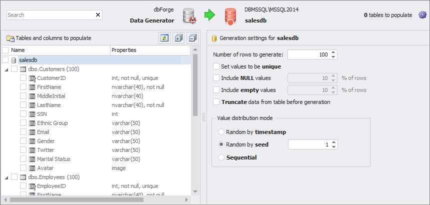This screenshot has height=205, width=430.
Task: Click the Name column header
Action: (x=60, y=50)
